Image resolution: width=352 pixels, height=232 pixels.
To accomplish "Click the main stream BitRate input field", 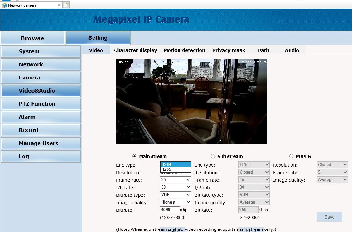I will pos(170,210).
